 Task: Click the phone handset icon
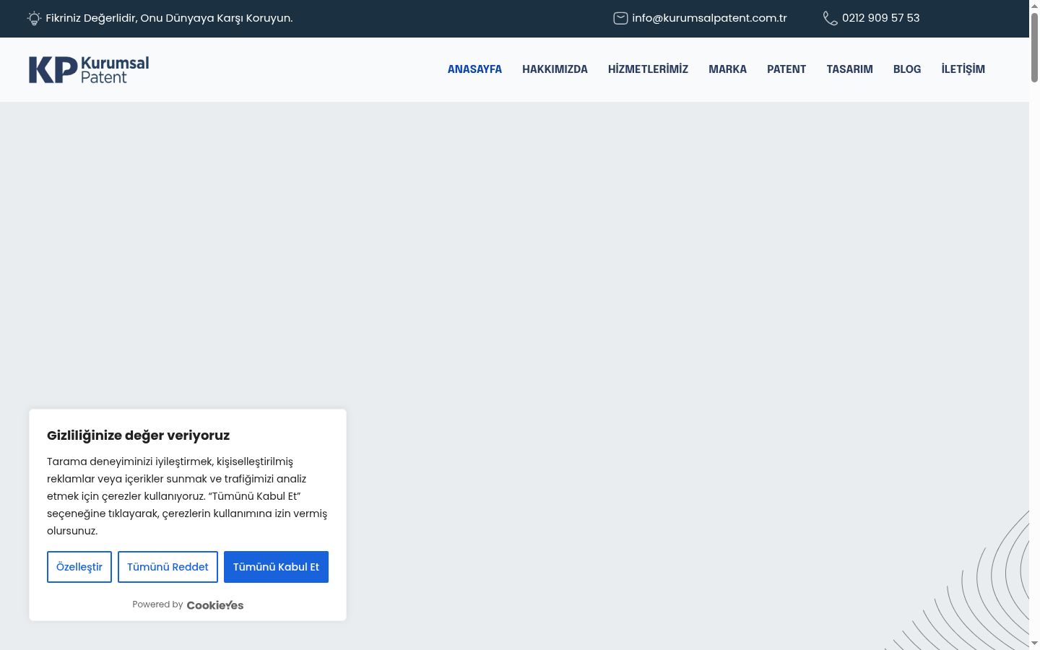click(831, 18)
